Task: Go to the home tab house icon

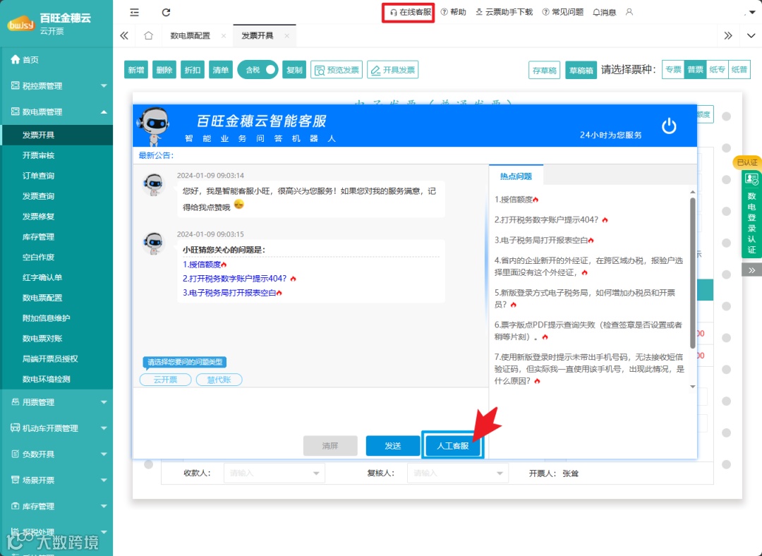Action: click(149, 35)
